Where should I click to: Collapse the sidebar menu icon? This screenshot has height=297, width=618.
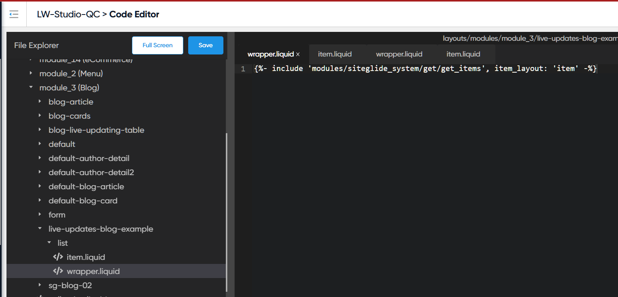[14, 15]
